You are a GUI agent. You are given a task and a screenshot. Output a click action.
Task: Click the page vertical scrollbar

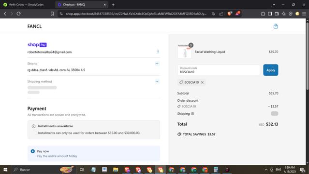pos(307,56)
